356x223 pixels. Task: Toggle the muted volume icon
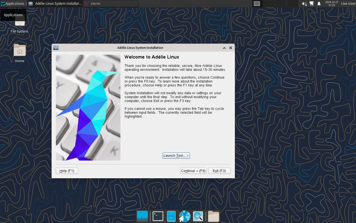(304, 4)
